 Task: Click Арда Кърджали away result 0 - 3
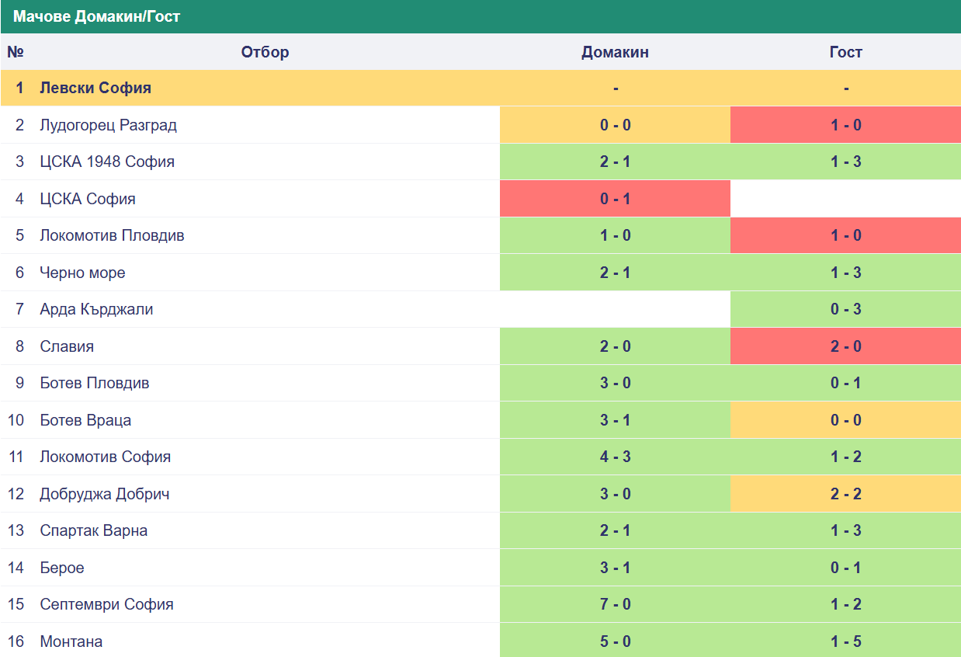pyautogui.click(x=845, y=309)
